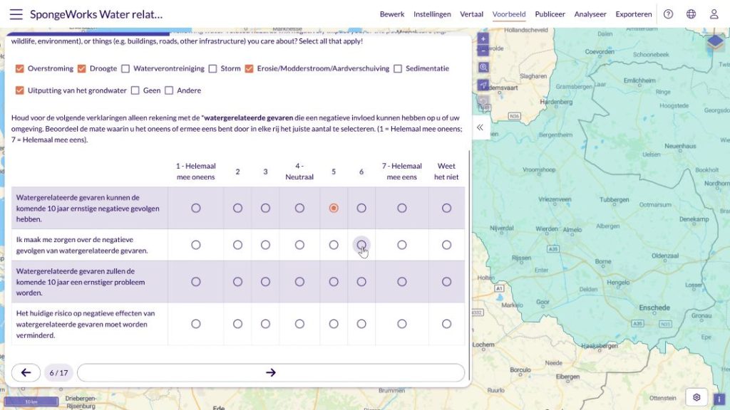Uncheck the Overstroming checkbox
The image size is (730, 410).
[x=20, y=69]
